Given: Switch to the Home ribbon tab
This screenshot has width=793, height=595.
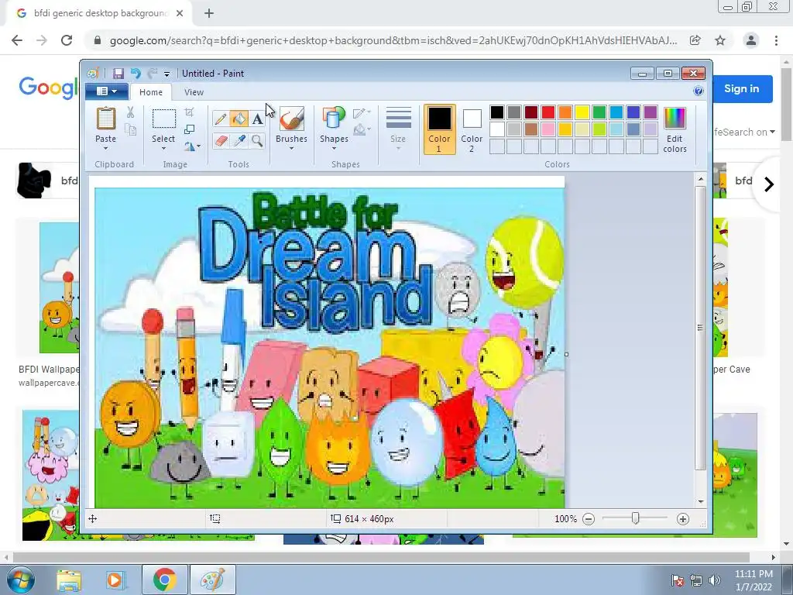Looking at the screenshot, I should click(x=151, y=92).
